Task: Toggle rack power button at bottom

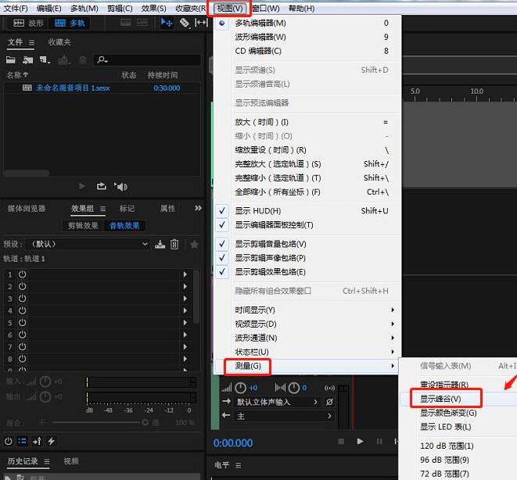Action: [9, 441]
